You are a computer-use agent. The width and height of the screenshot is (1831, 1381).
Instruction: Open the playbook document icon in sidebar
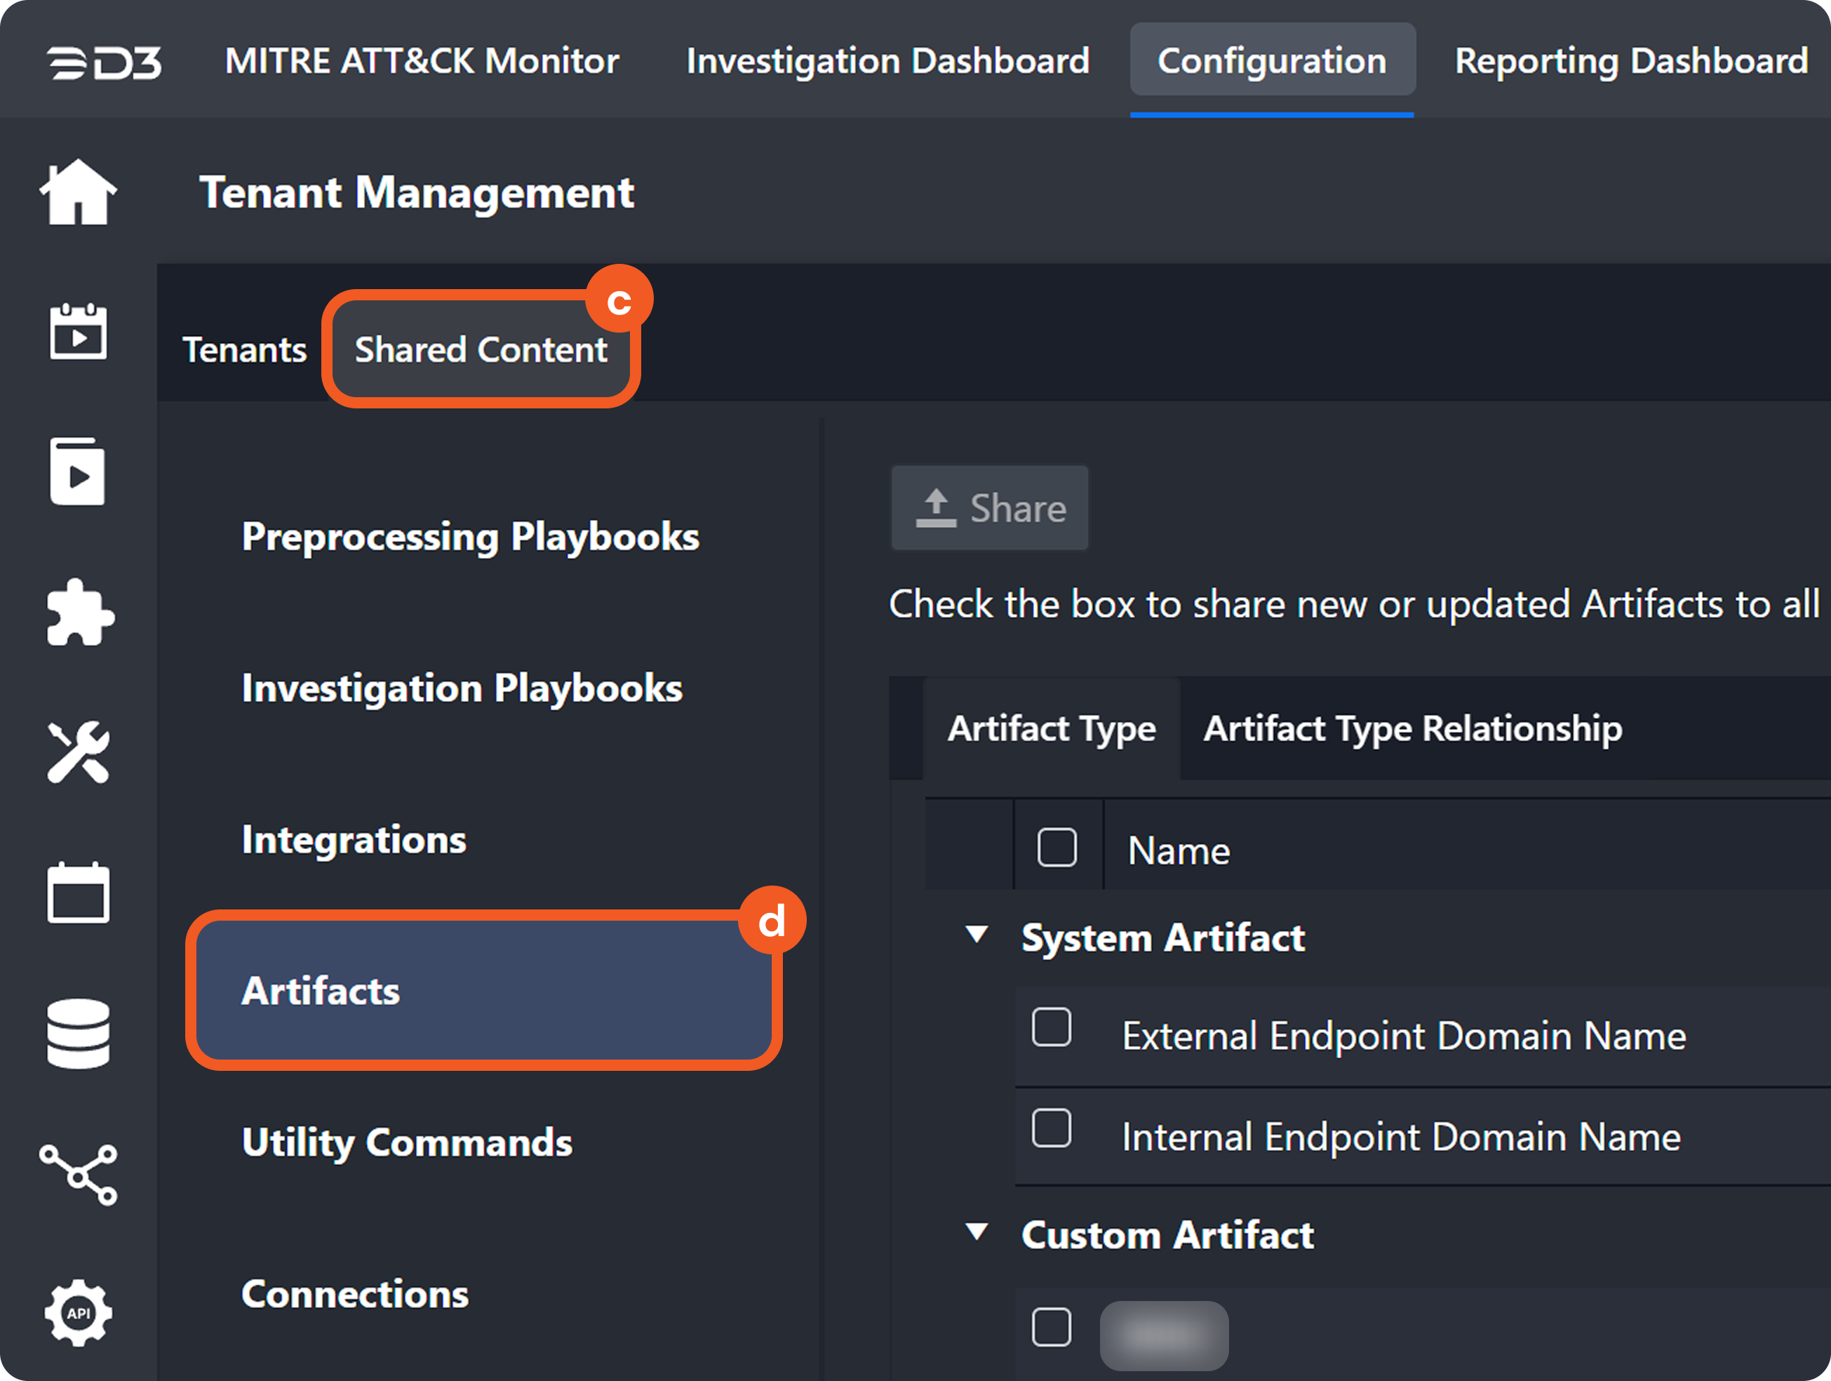pos(78,472)
